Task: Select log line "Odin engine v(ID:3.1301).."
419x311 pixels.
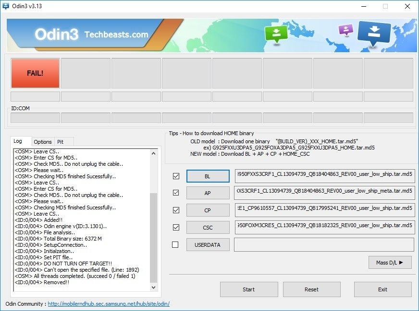Action: coord(61,226)
